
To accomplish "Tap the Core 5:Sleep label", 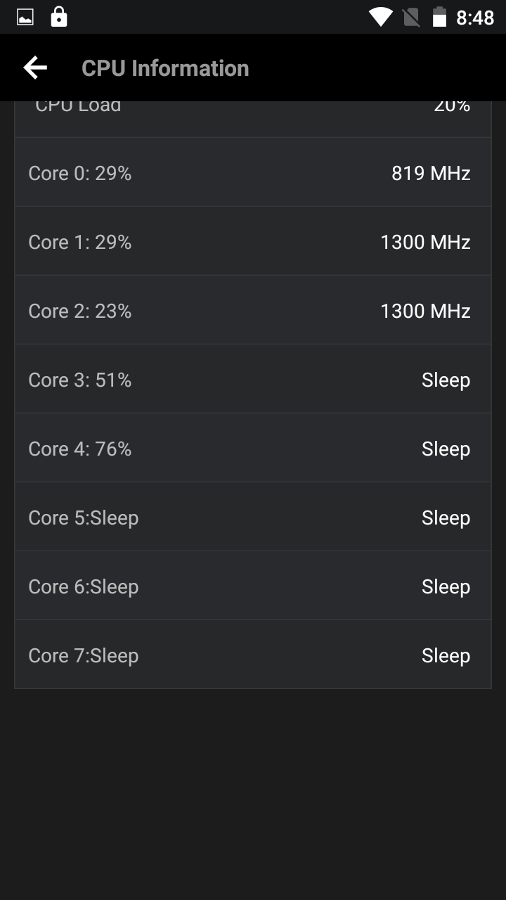I will click(x=83, y=517).
